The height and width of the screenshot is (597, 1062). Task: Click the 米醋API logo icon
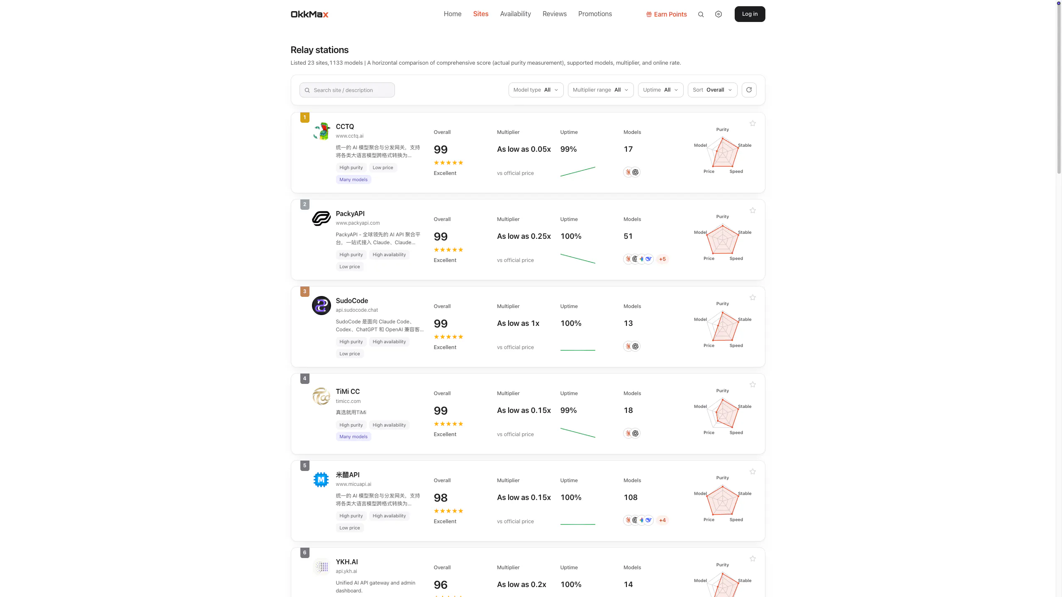[x=321, y=480]
